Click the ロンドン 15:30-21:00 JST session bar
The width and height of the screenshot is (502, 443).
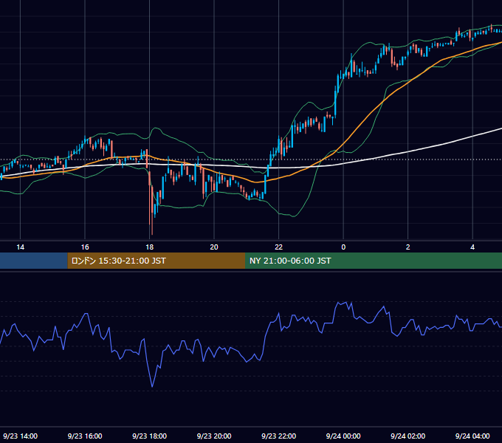click(x=157, y=261)
